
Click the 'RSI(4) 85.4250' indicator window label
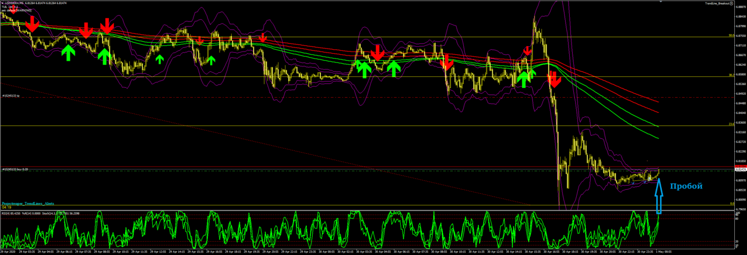[11, 213]
